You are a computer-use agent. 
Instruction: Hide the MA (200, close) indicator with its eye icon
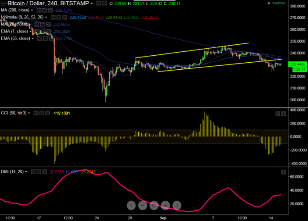coord(39,10)
